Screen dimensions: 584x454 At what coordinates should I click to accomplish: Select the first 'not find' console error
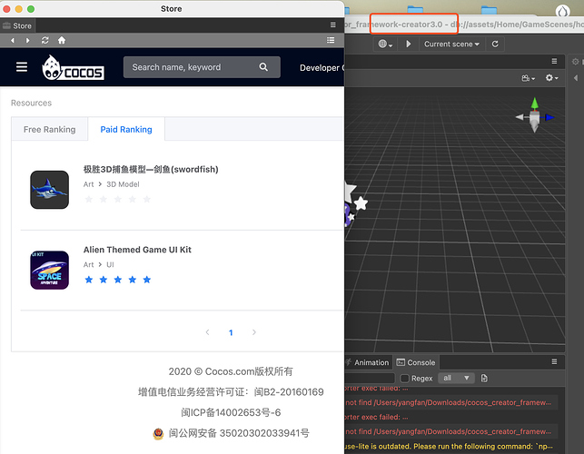[451, 402]
